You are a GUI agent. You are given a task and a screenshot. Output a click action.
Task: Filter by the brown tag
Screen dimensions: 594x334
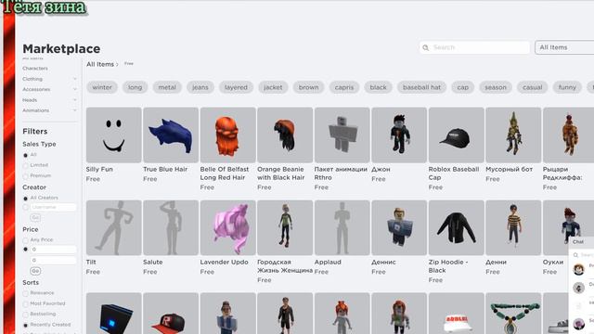coord(308,87)
